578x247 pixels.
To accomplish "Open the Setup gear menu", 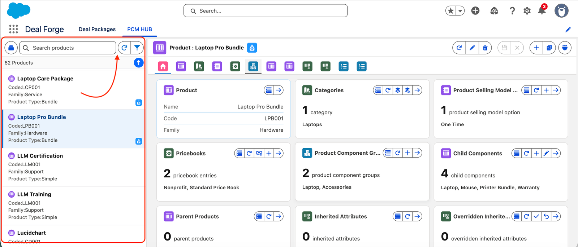I will click(527, 11).
